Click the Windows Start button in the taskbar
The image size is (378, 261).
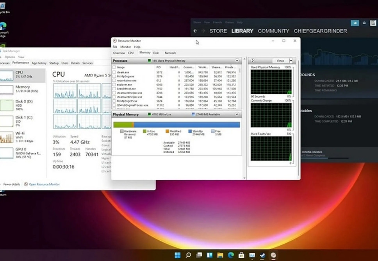[x=178, y=256]
